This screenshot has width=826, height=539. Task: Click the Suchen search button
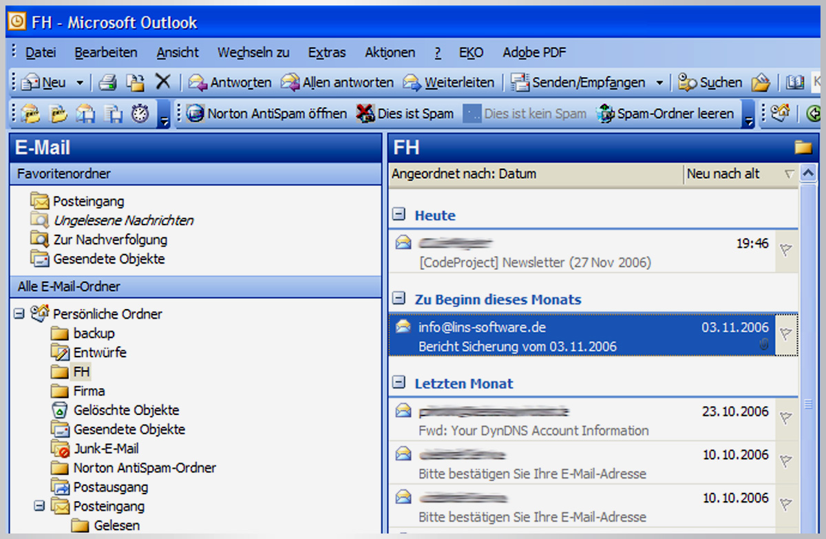pyautogui.click(x=710, y=83)
